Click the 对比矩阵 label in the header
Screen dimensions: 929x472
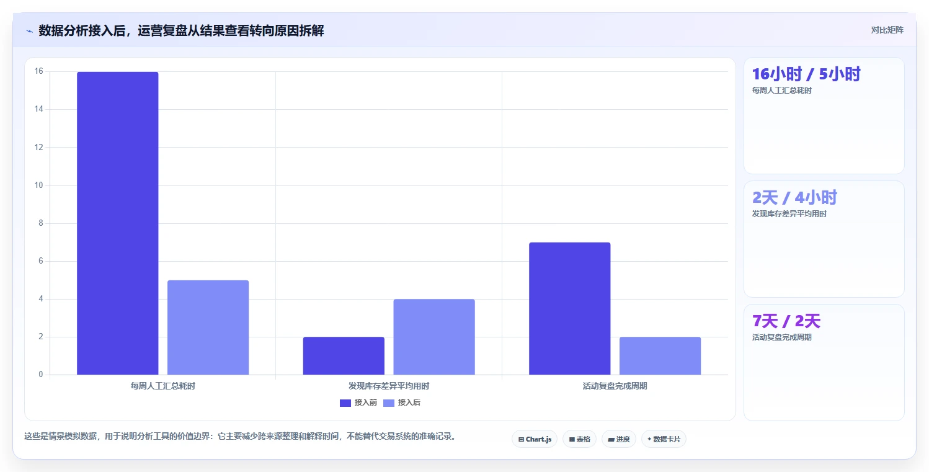coord(887,30)
